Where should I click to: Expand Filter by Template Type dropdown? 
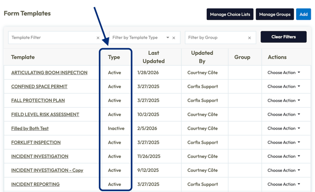tap(167, 37)
